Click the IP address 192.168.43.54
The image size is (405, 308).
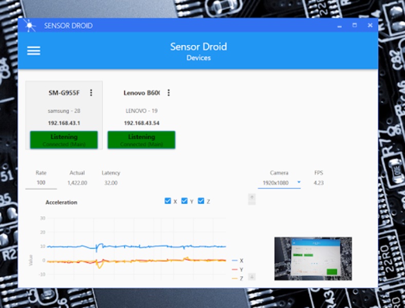click(141, 123)
